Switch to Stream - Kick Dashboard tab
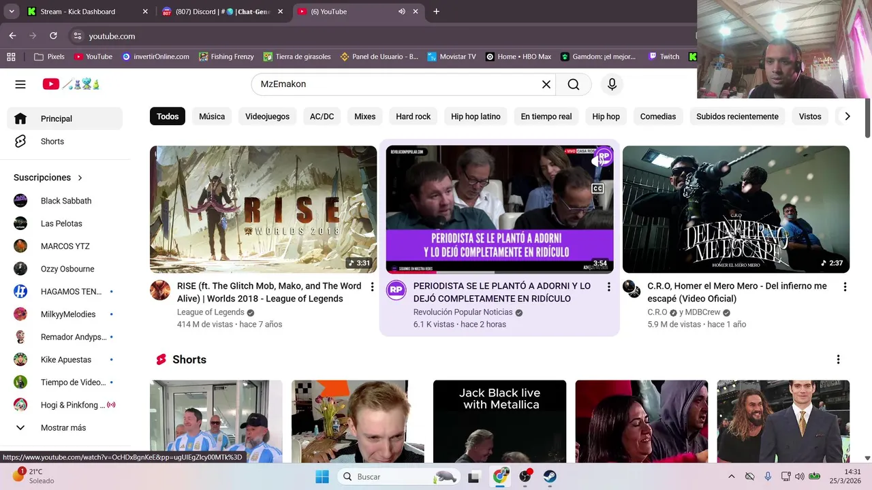Screen dimensions: 872x490 [87, 12]
